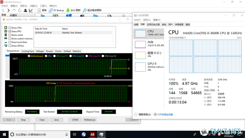
Task: Enable the Stress CPU checkbox
Action: pyautogui.click(x=10, y=28)
